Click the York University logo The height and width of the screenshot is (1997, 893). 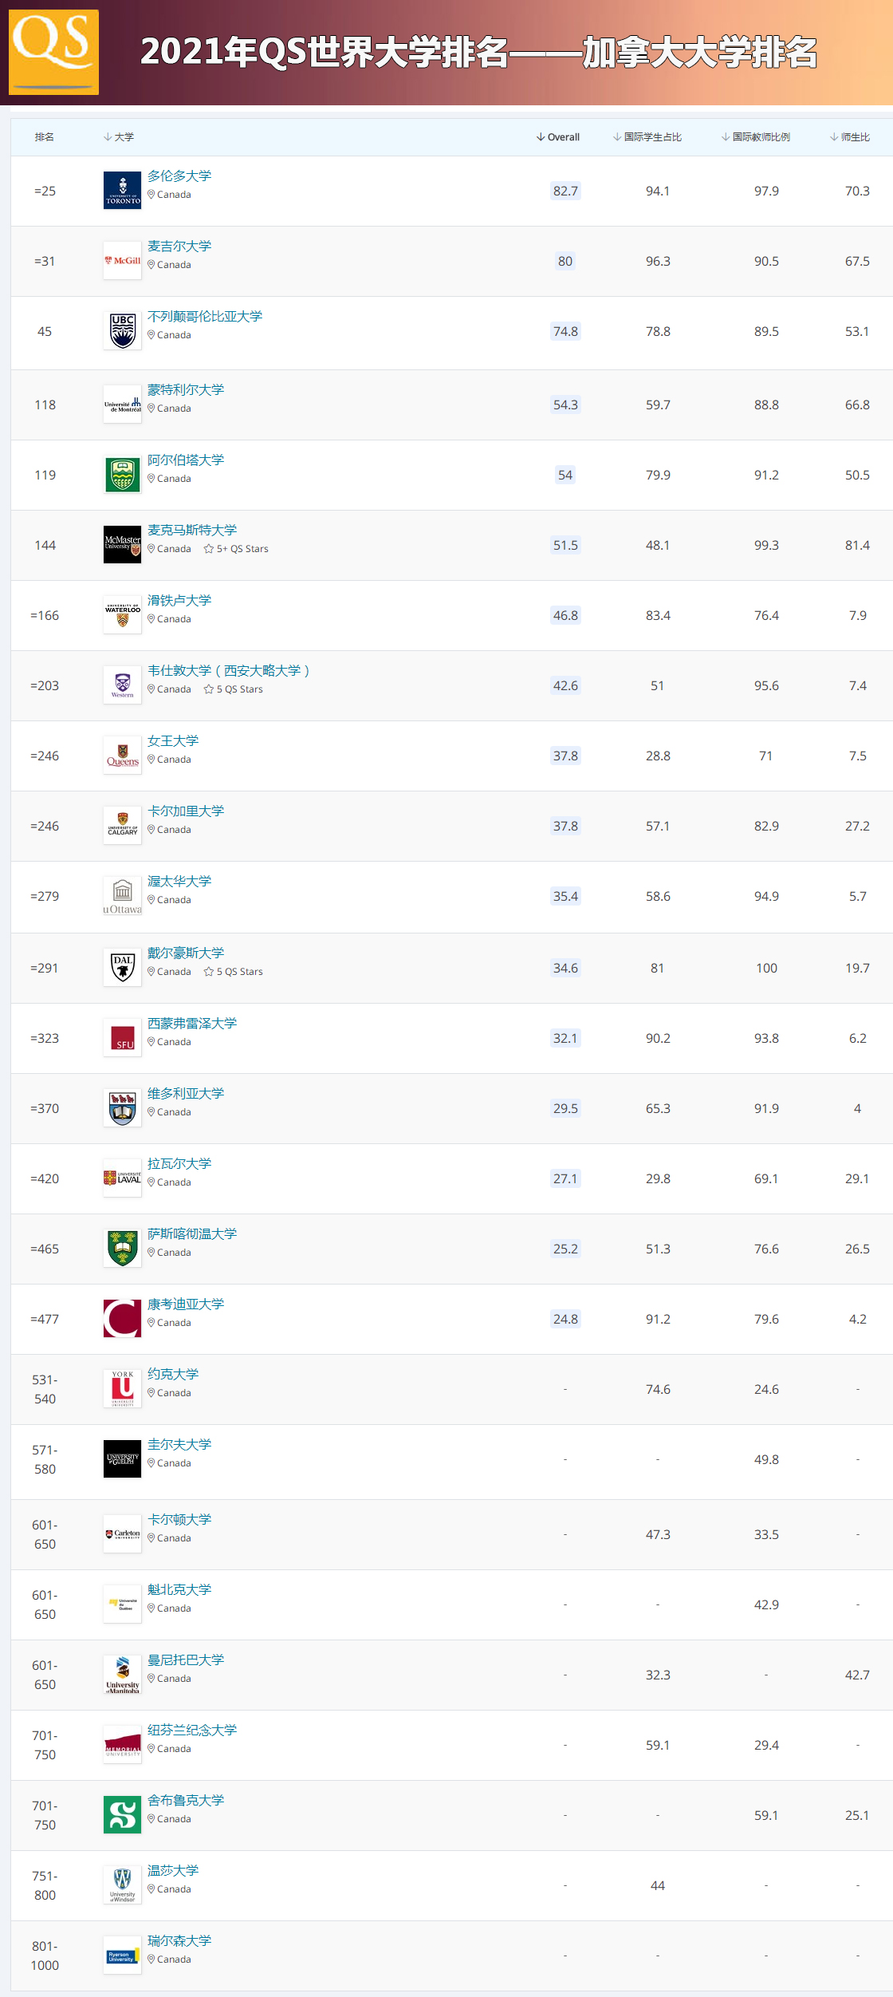(x=122, y=1389)
